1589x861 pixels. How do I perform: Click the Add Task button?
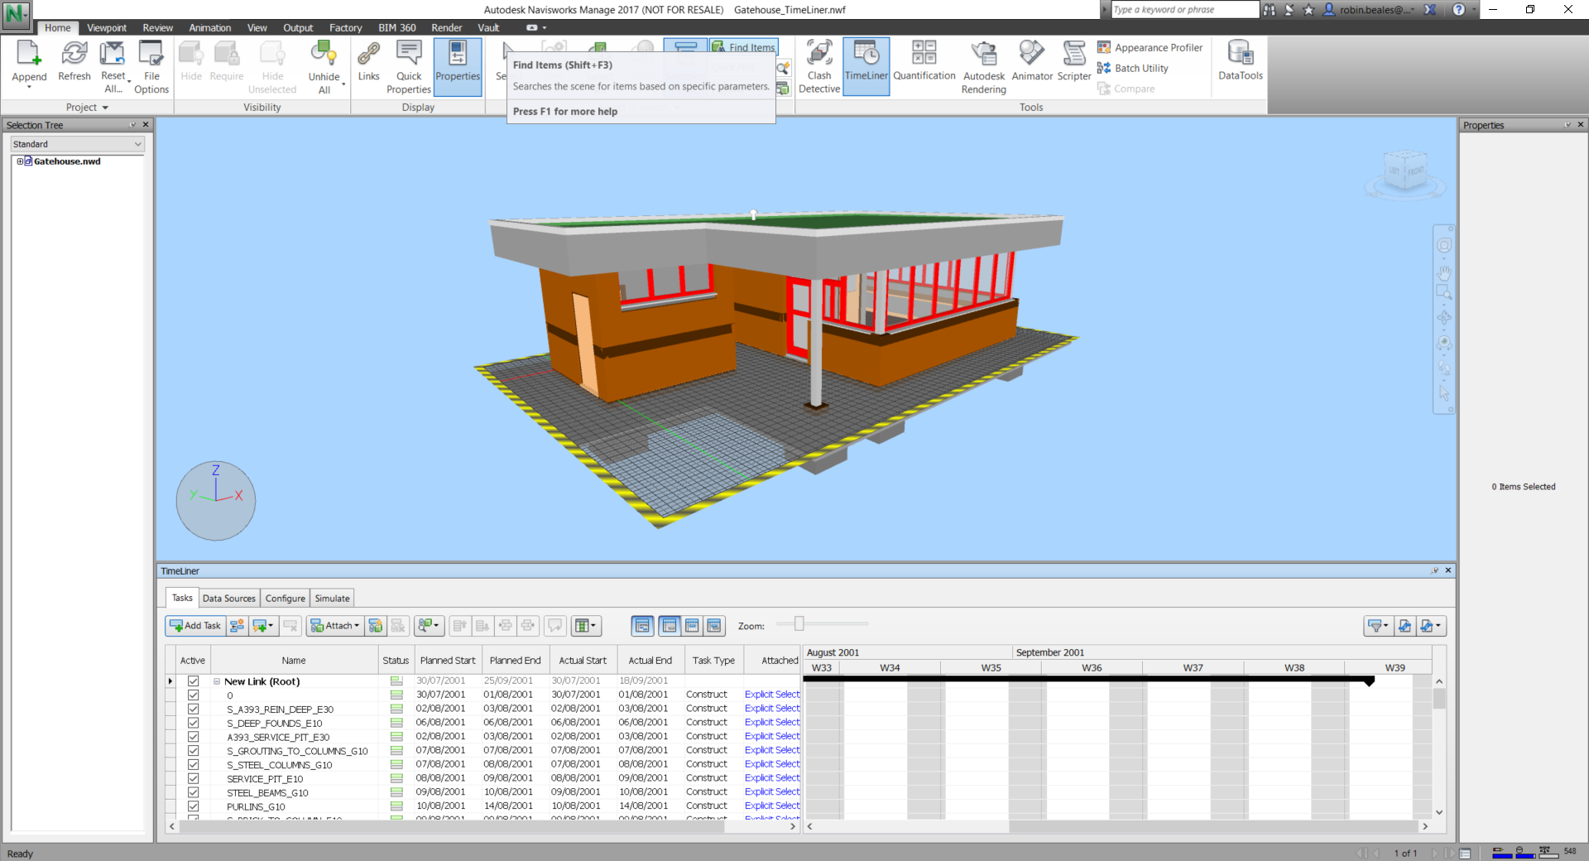(x=195, y=626)
